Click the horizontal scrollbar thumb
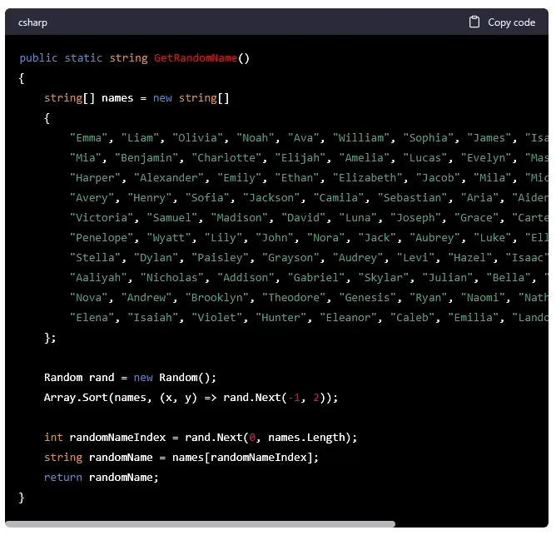556x535 pixels. tap(201, 524)
